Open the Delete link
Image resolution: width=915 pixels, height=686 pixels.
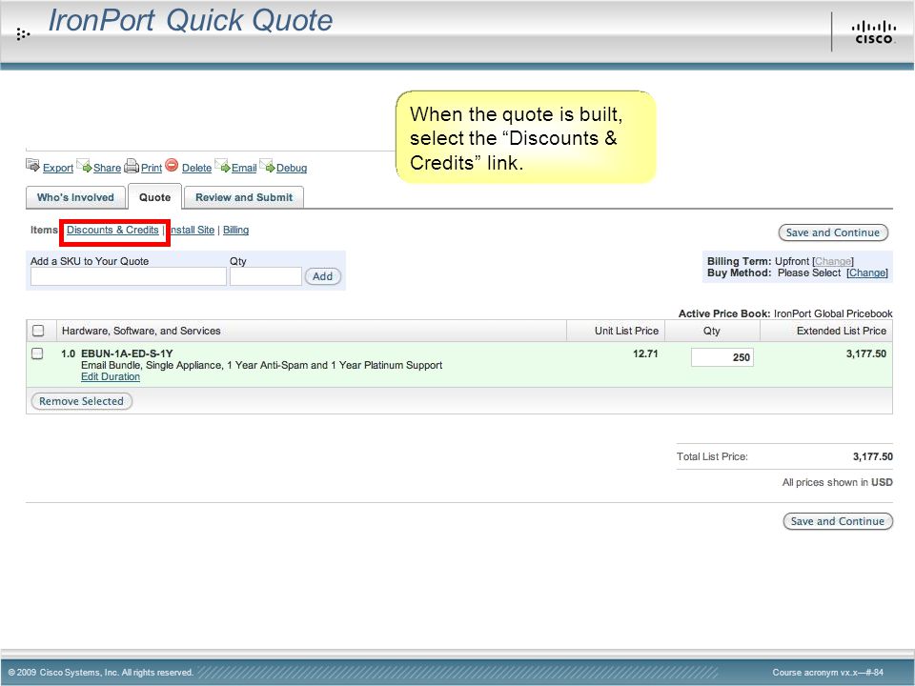tap(196, 168)
